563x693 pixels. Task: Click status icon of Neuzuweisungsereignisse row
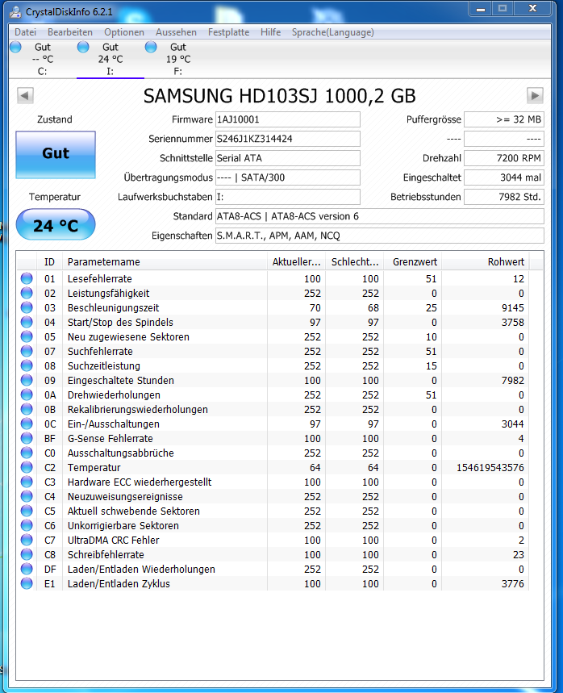click(27, 496)
